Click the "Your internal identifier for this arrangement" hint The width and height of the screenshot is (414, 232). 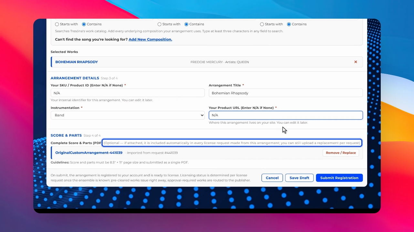102,100
